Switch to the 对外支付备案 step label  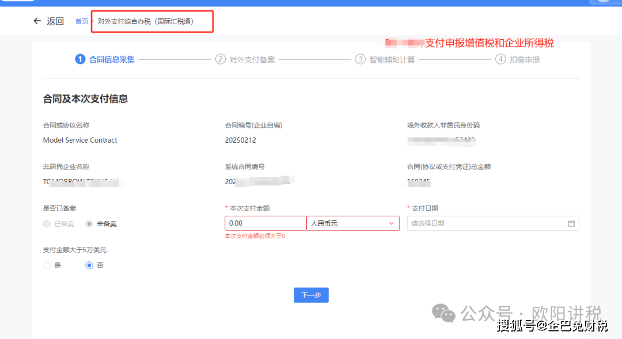pyautogui.click(x=252, y=59)
